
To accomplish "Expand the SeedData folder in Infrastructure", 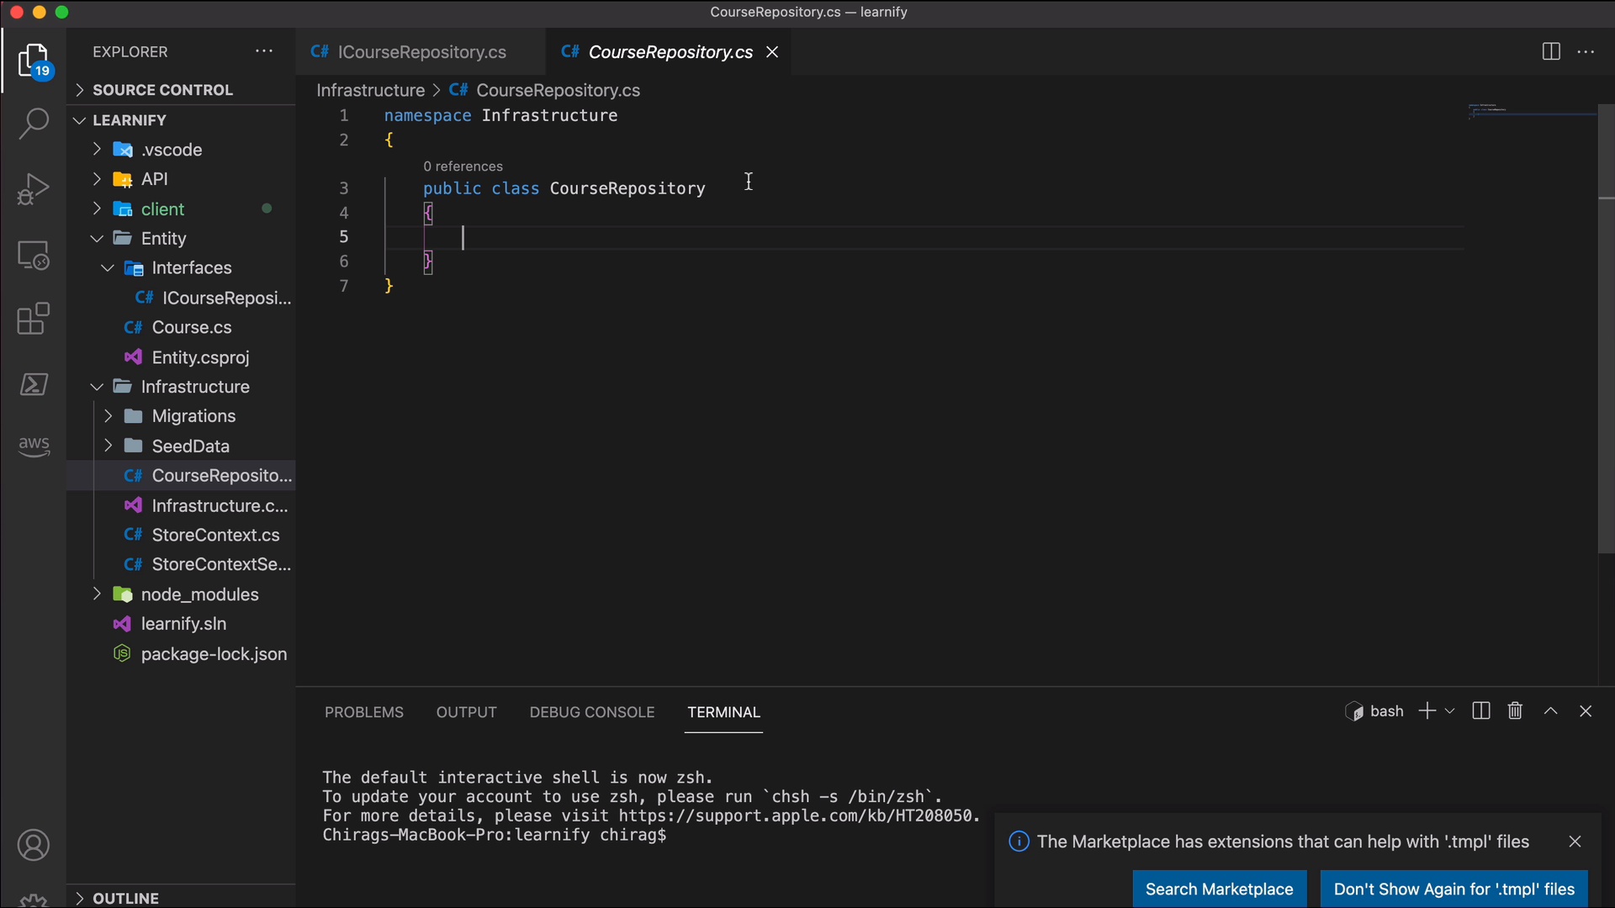I will click(108, 446).
